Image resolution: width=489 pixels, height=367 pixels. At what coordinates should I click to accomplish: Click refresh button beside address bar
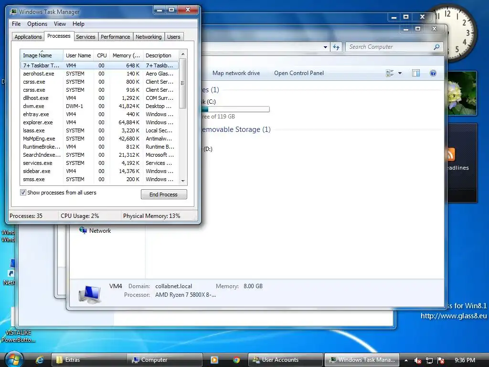pyautogui.click(x=336, y=47)
